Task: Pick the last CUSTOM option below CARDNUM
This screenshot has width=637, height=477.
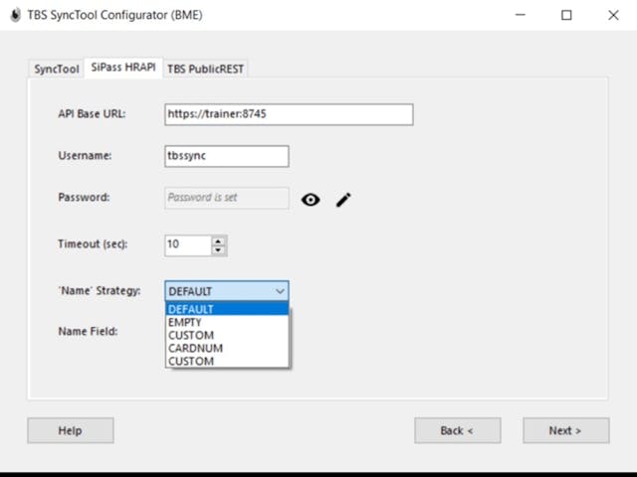Action: [x=227, y=361]
